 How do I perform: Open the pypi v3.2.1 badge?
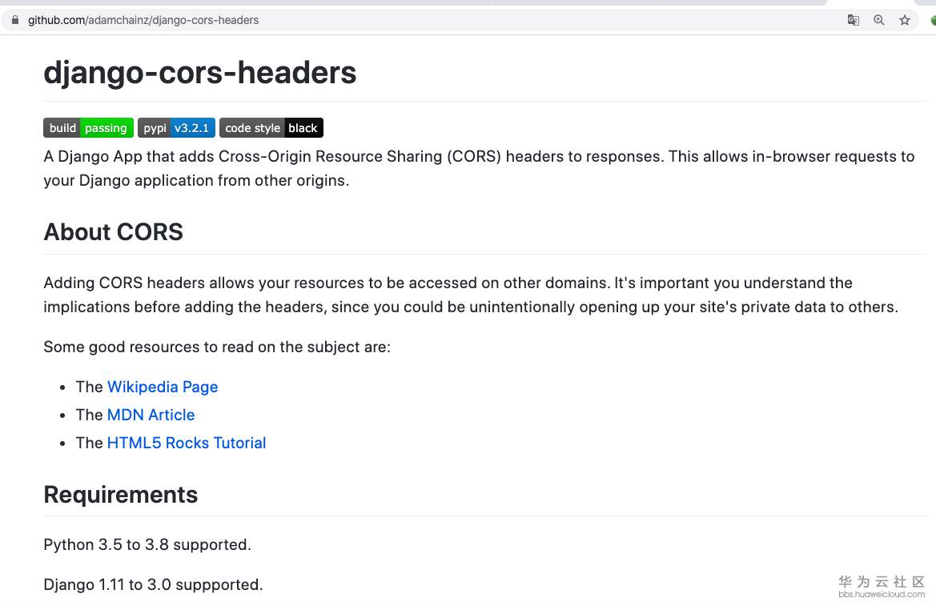coord(176,128)
